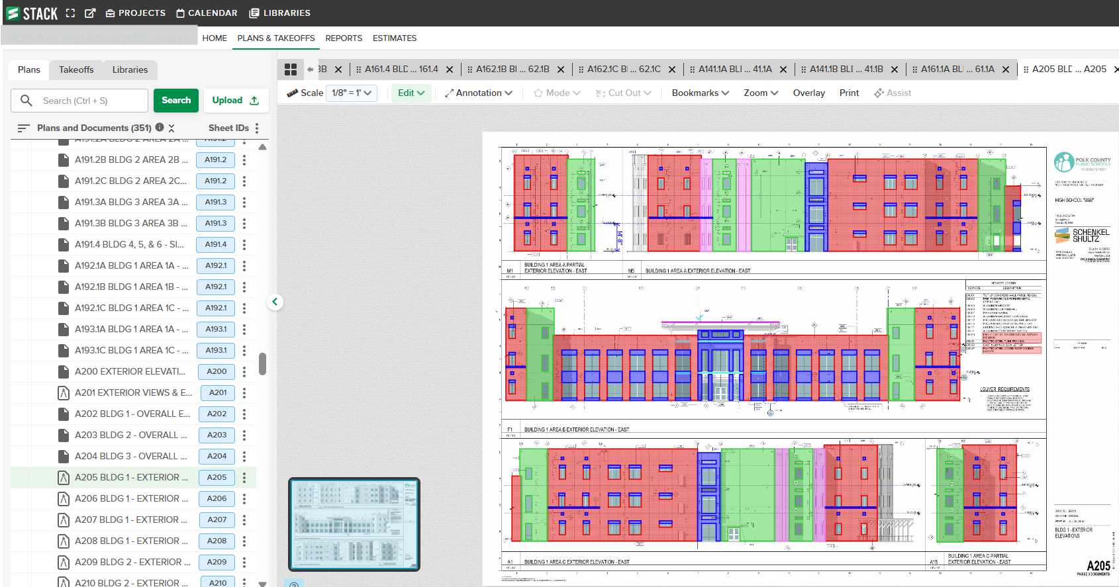Click the Sheet IDs column header
This screenshot has width=1119, height=587.
tap(228, 128)
